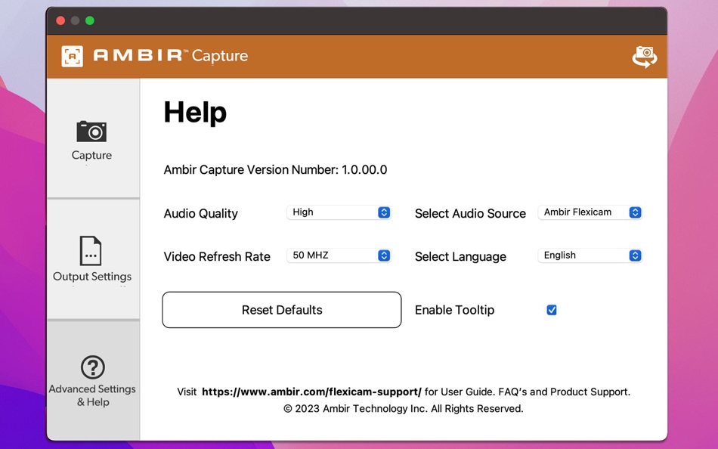Open the Select Audio Source dropdown
This screenshot has height=449, width=718.
590,212
